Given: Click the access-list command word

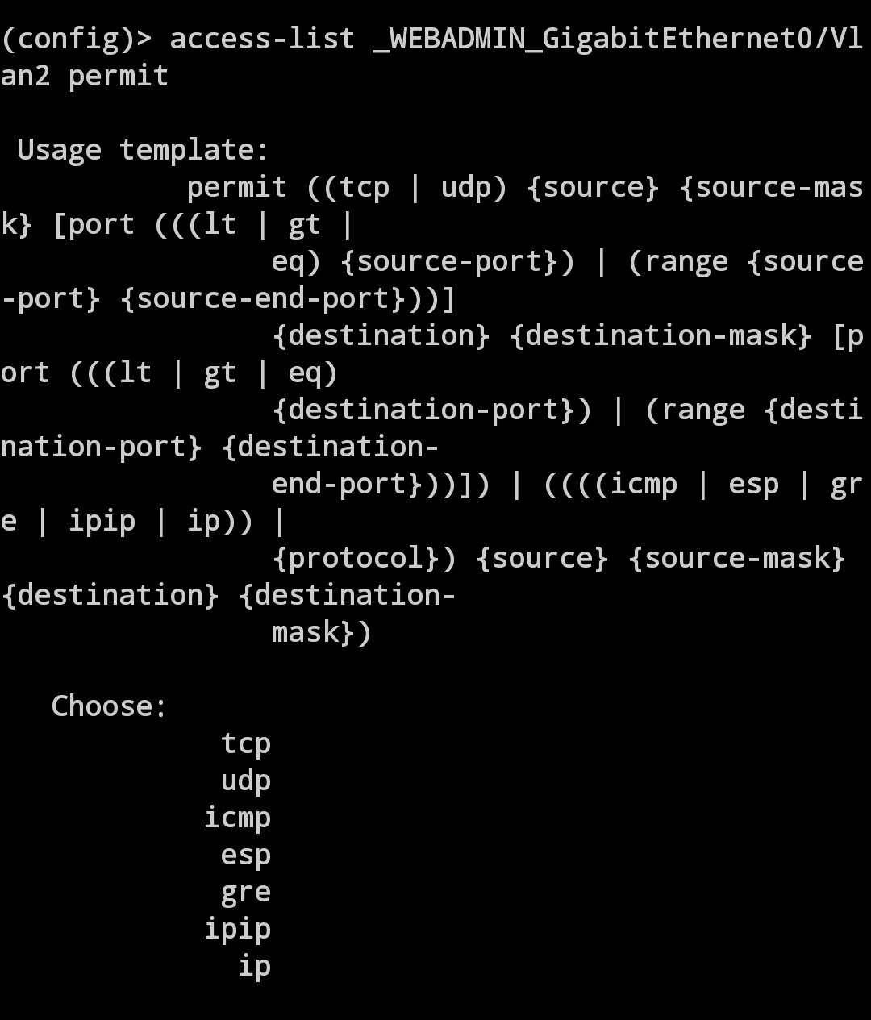Looking at the screenshot, I should [x=262, y=39].
